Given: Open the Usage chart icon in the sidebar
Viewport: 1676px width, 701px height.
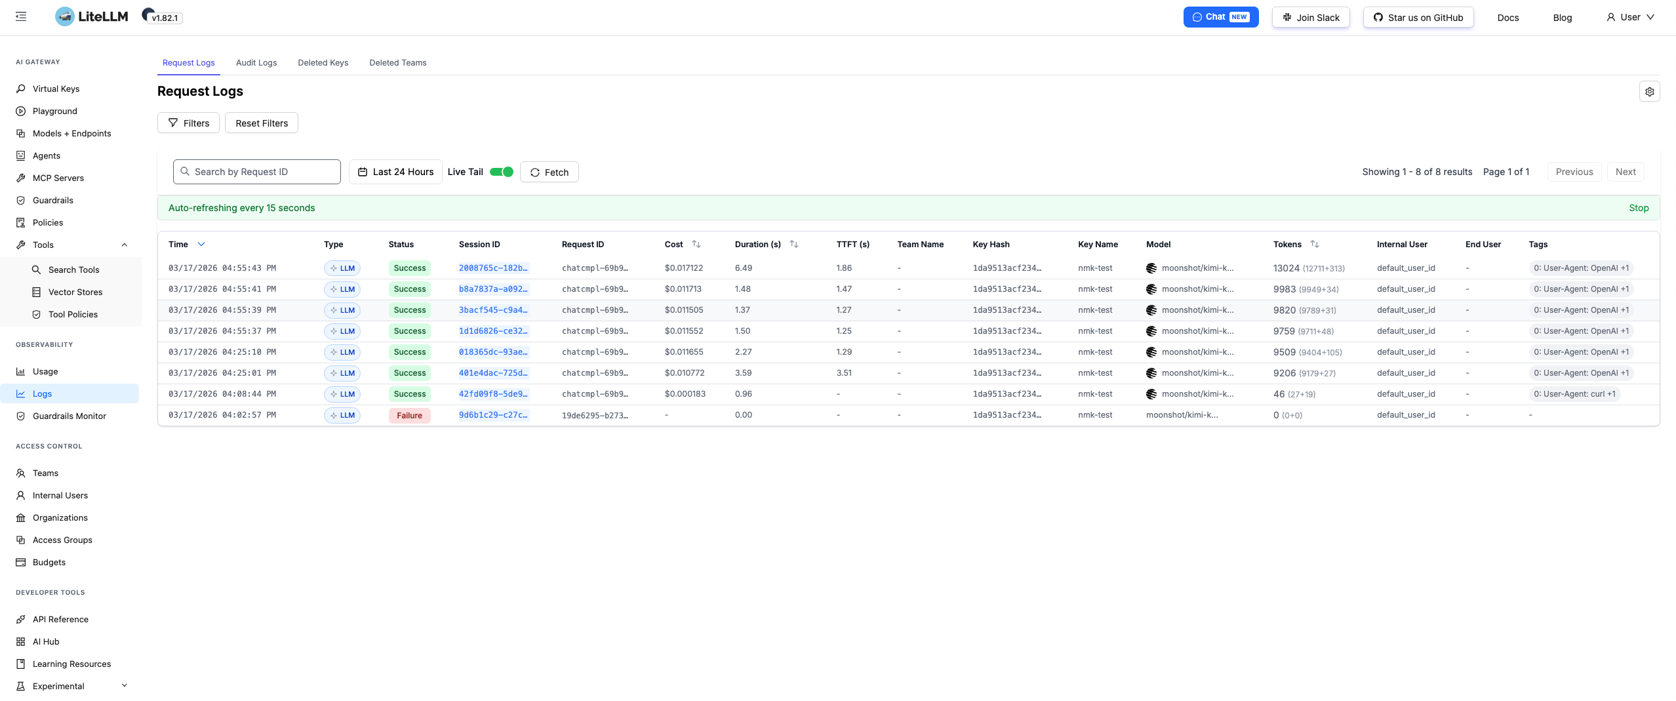Looking at the screenshot, I should click(x=21, y=372).
